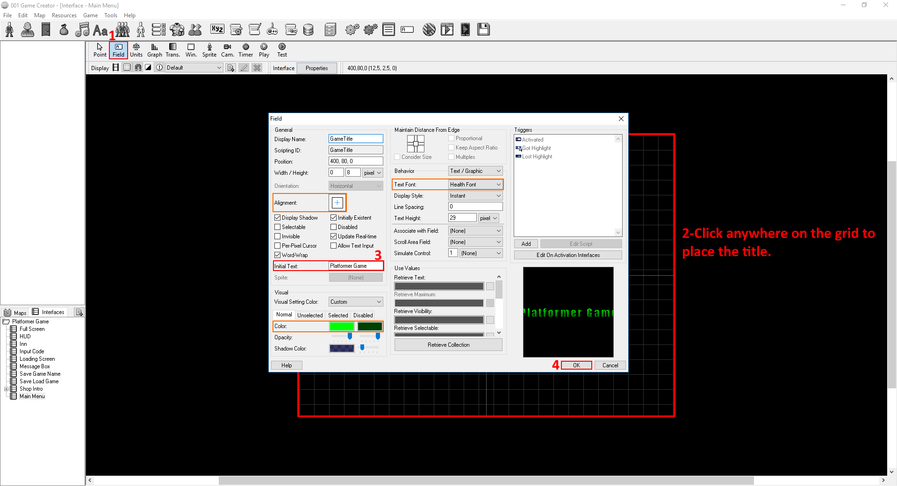Click the Initial Text input field
Viewport: 897px width, 486px height.
[356, 266]
